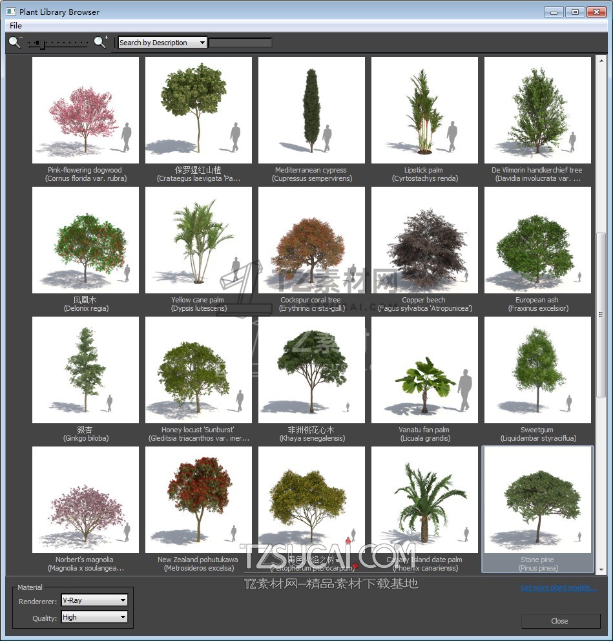Click the (Cyrtostachys renda) label text

(x=425, y=178)
